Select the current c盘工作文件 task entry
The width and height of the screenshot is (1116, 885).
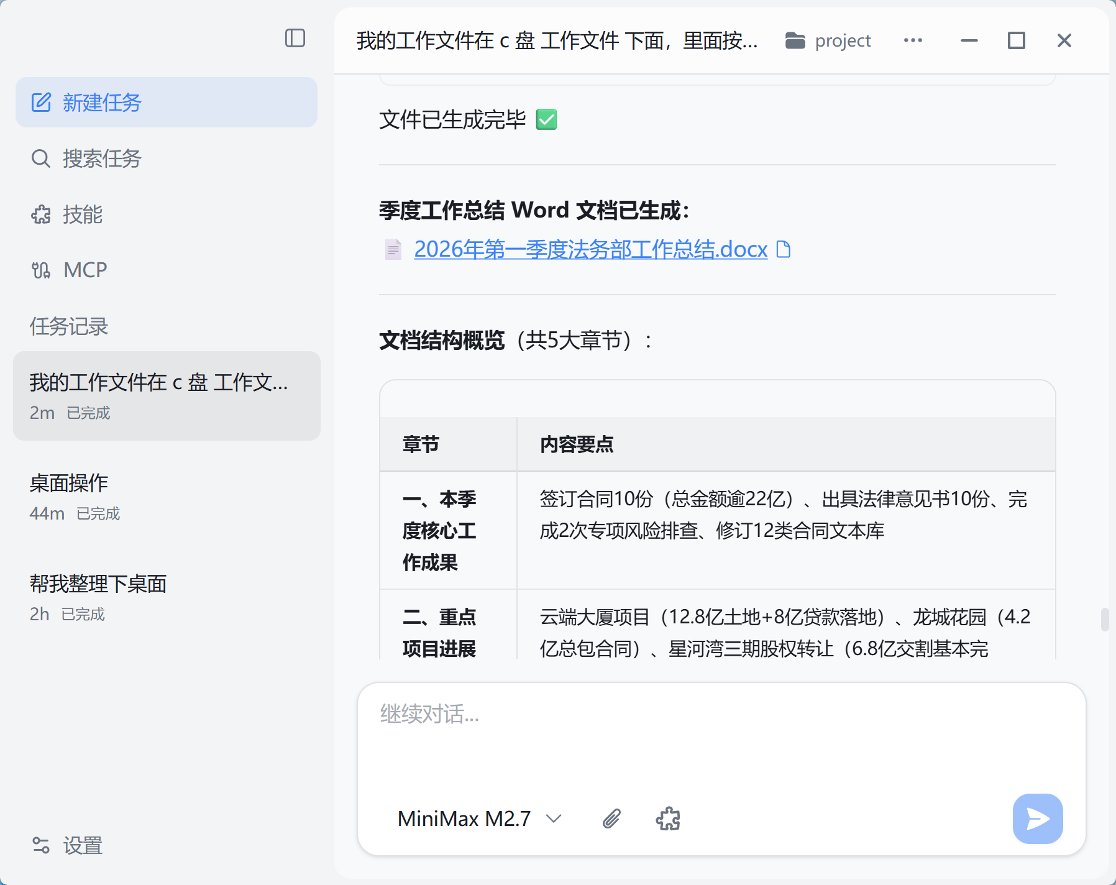[159, 396]
